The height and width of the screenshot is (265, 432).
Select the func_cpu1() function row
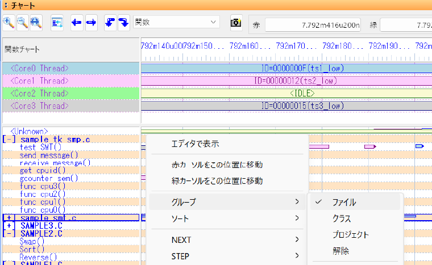(71, 202)
